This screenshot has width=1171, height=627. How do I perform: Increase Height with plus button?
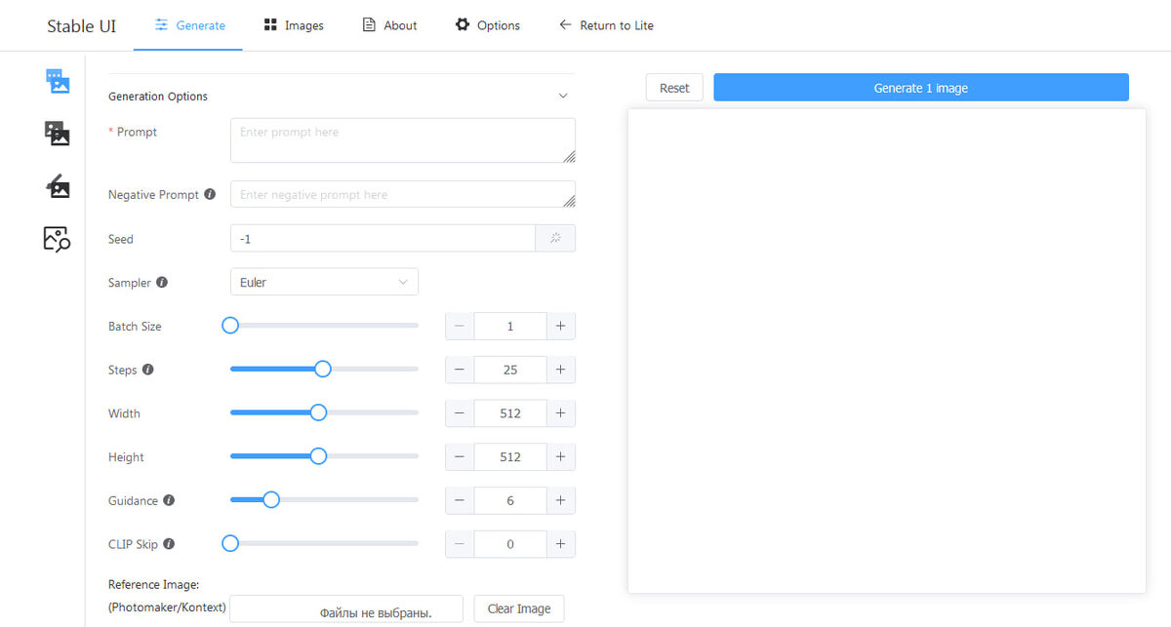click(x=560, y=456)
